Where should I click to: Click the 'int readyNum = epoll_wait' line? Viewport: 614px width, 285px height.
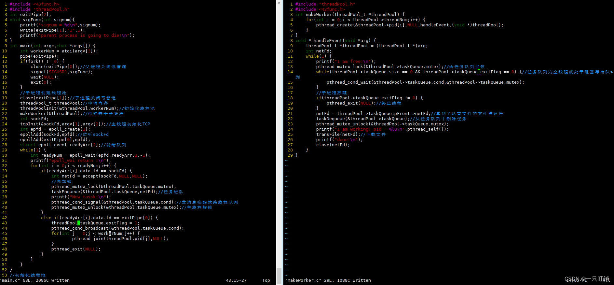pyautogui.click(x=90, y=155)
